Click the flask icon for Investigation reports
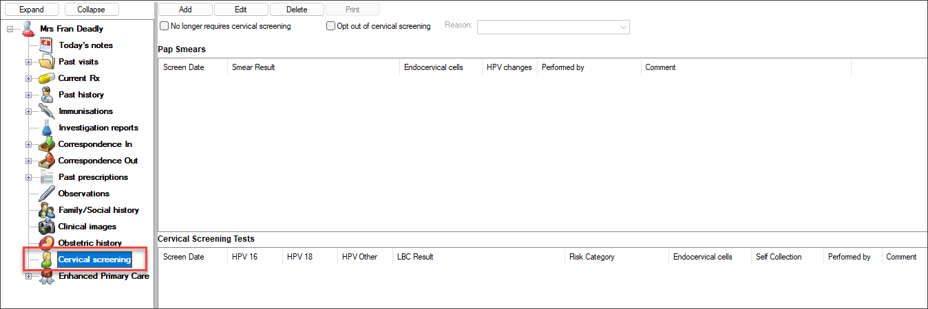The width and height of the screenshot is (928, 309). click(x=46, y=128)
